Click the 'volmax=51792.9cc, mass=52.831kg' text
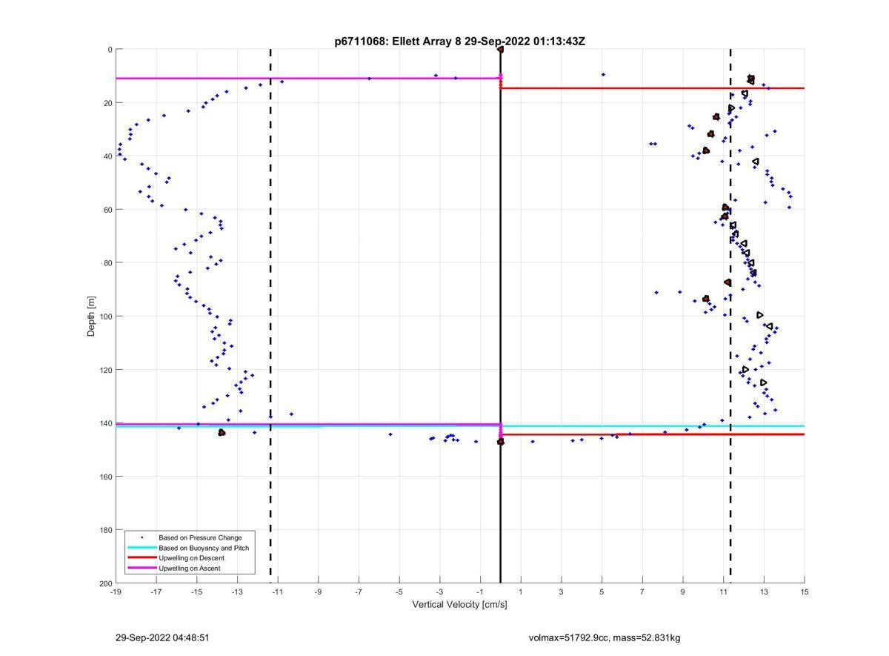This screenshot has width=889, height=656. click(x=605, y=637)
